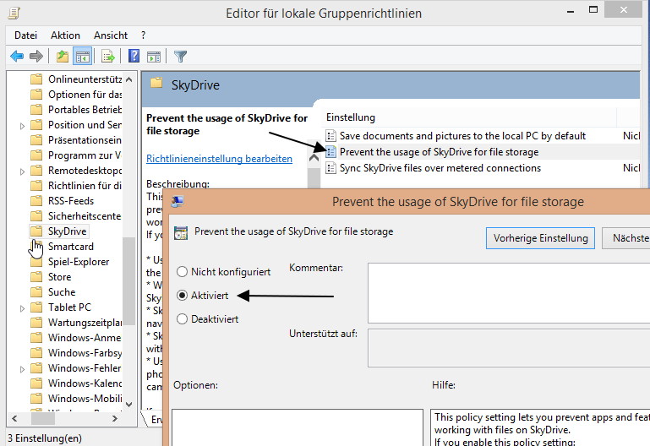The height and width of the screenshot is (446, 650).
Task: Select the Portables Betriebssystem tree item
Action: click(x=85, y=109)
